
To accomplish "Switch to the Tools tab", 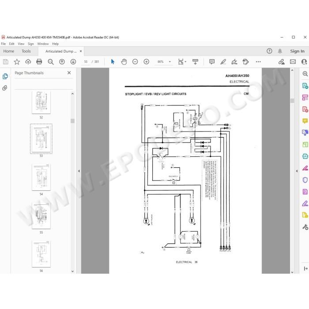I will click(26, 51).
